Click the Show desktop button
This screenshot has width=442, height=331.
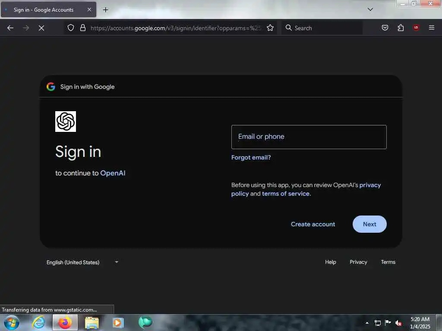coord(439,323)
